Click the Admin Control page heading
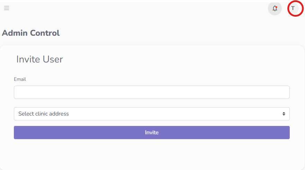This screenshot has width=305, height=170. pyautogui.click(x=31, y=33)
